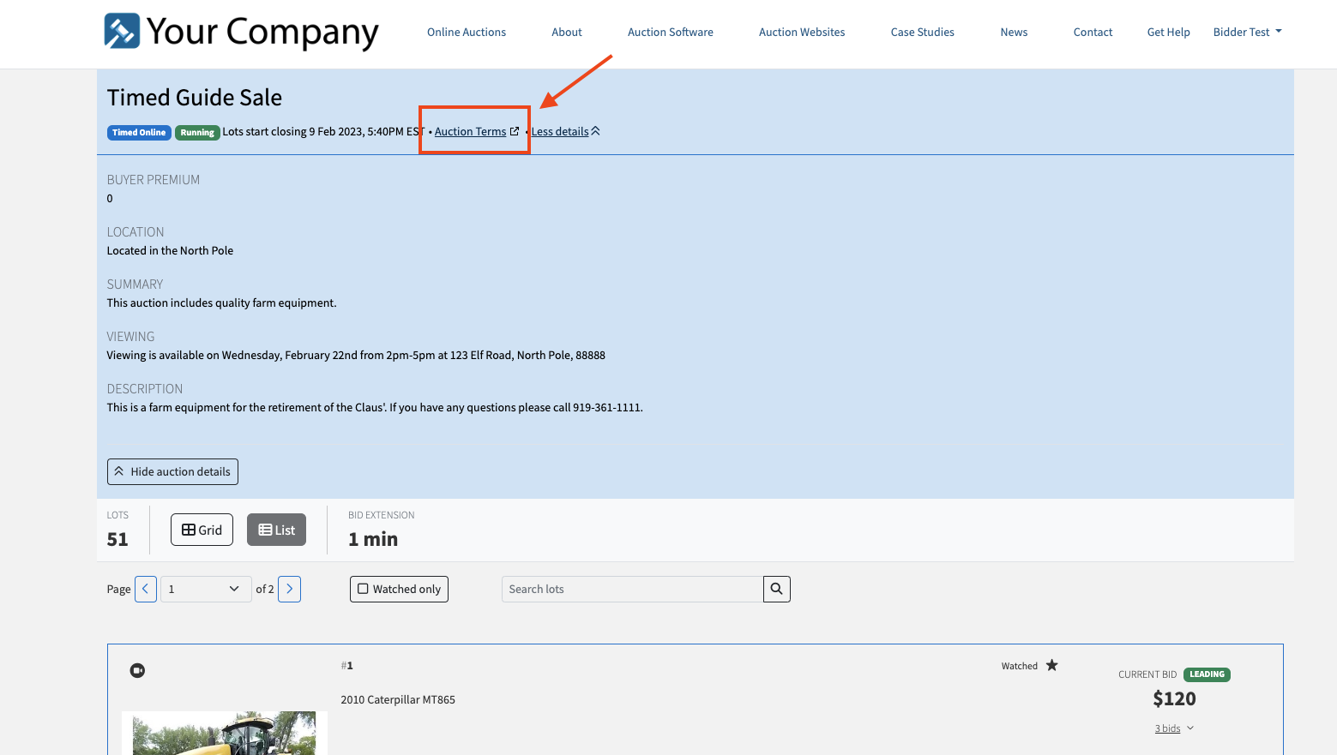Enable the Watched only checkbox
The height and width of the screenshot is (755, 1337).
click(364, 589)
